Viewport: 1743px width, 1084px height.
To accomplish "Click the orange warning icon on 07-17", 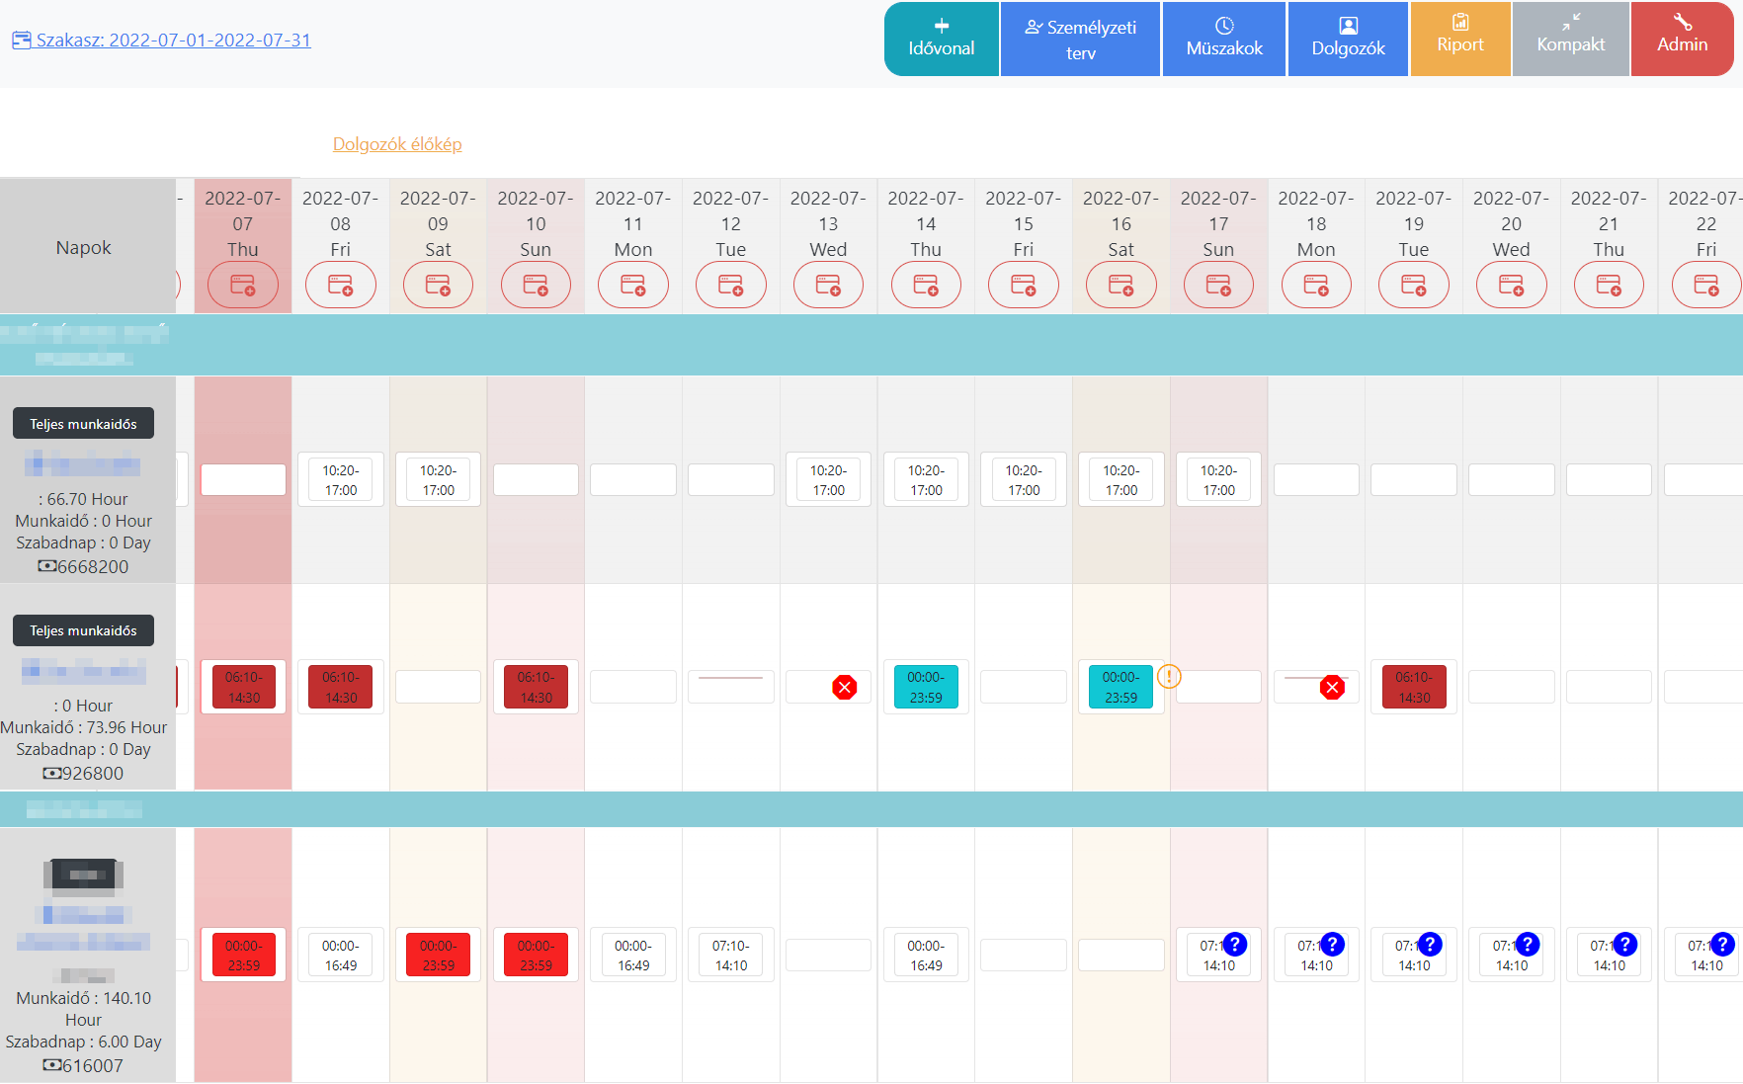I will [x=1169, y=677].
